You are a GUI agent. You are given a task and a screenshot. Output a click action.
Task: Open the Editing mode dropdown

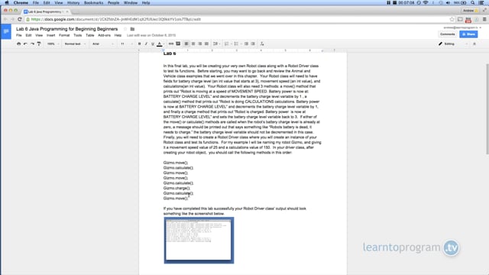[453, 44]
